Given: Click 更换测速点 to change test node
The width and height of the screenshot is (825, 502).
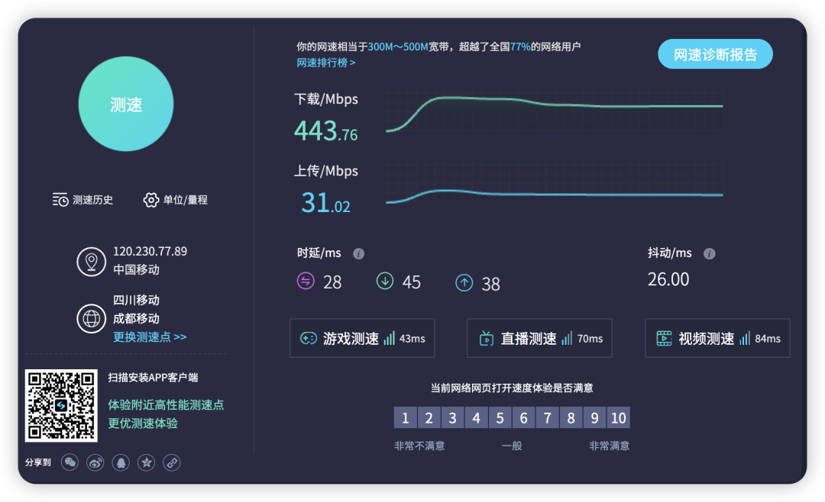Looking at the screenshot, I should point(148,336).
